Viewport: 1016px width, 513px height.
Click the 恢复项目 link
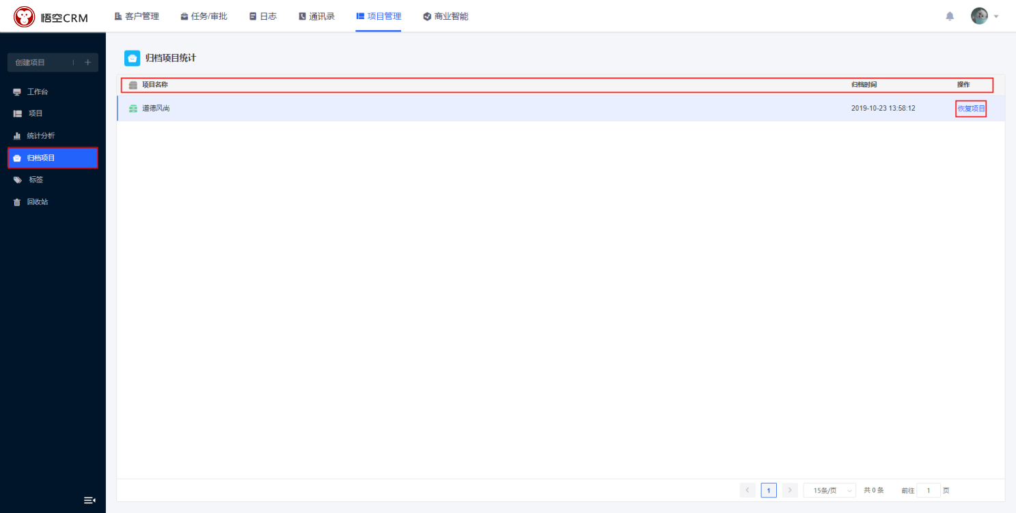971,109
